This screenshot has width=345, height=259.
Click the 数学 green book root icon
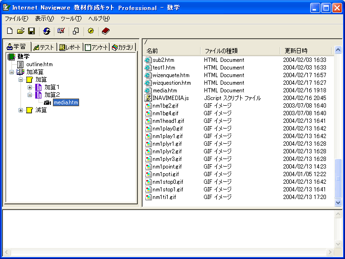tap(11, 57)
